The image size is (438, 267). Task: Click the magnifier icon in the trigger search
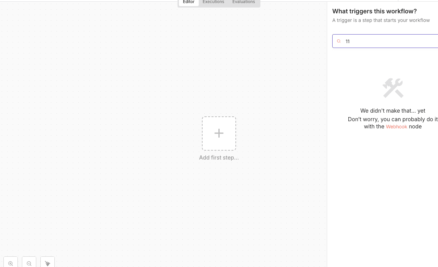pyautogui.click(x=339, y=41)
